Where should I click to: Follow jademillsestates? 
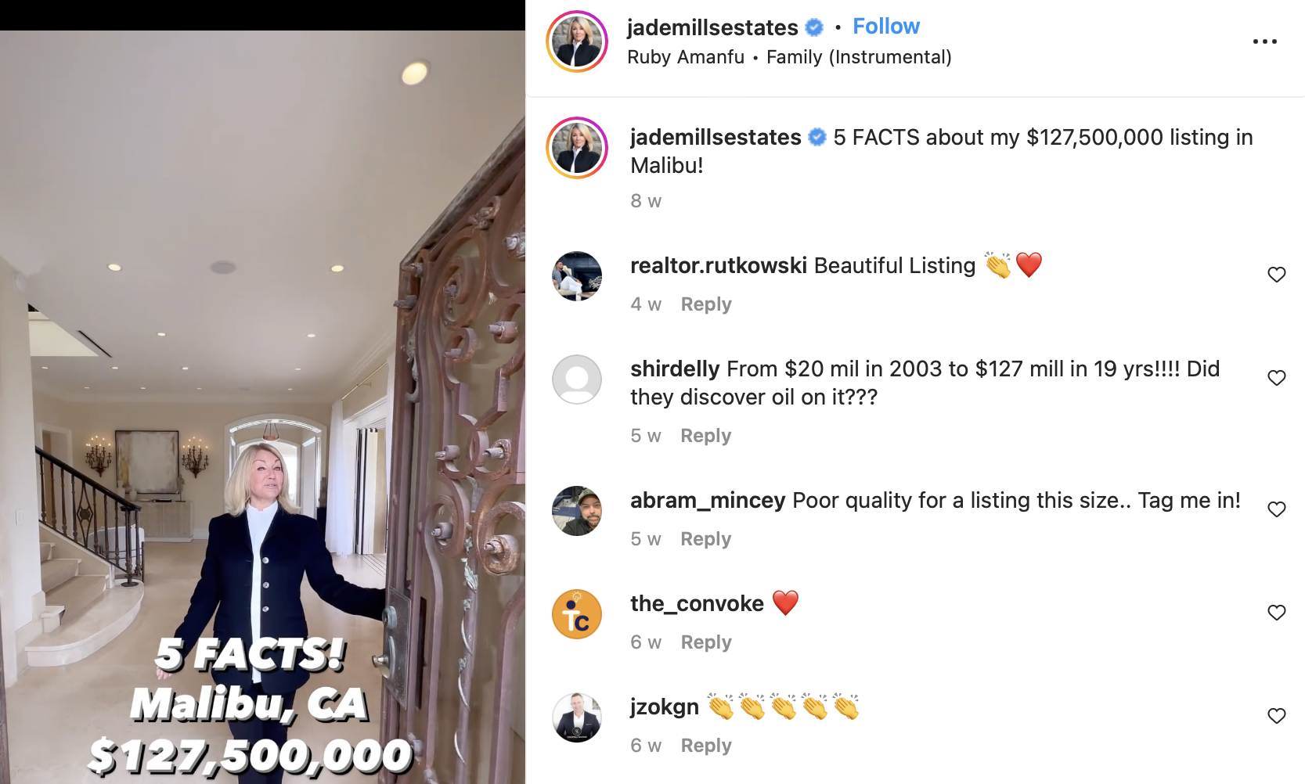pos(885,27)
